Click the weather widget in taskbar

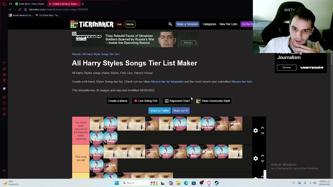pos(10,183)
